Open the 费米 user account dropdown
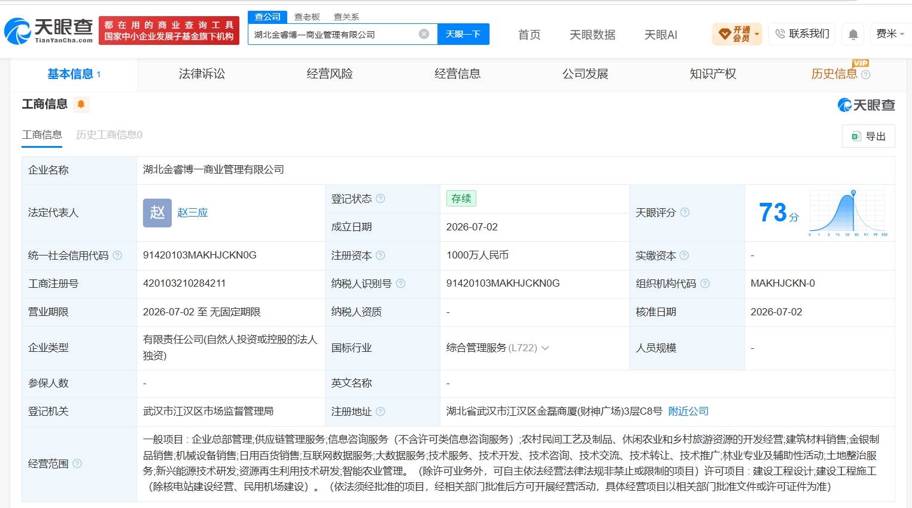The image size is (912, 508). [x=890, y=34]
